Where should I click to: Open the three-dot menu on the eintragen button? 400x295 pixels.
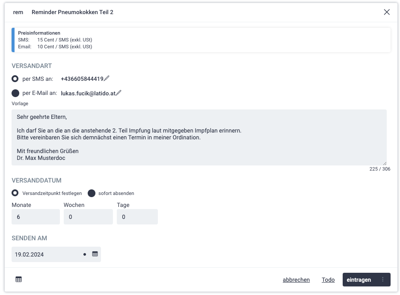tap(383, 280)
